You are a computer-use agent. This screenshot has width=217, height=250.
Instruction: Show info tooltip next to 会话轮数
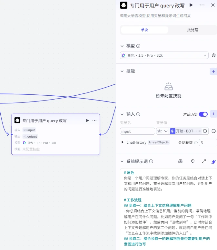196,142
